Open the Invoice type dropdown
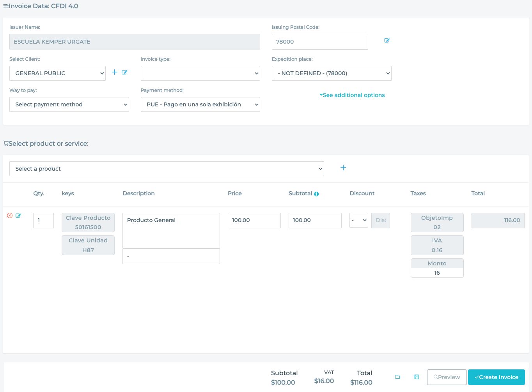 (200, 73)
